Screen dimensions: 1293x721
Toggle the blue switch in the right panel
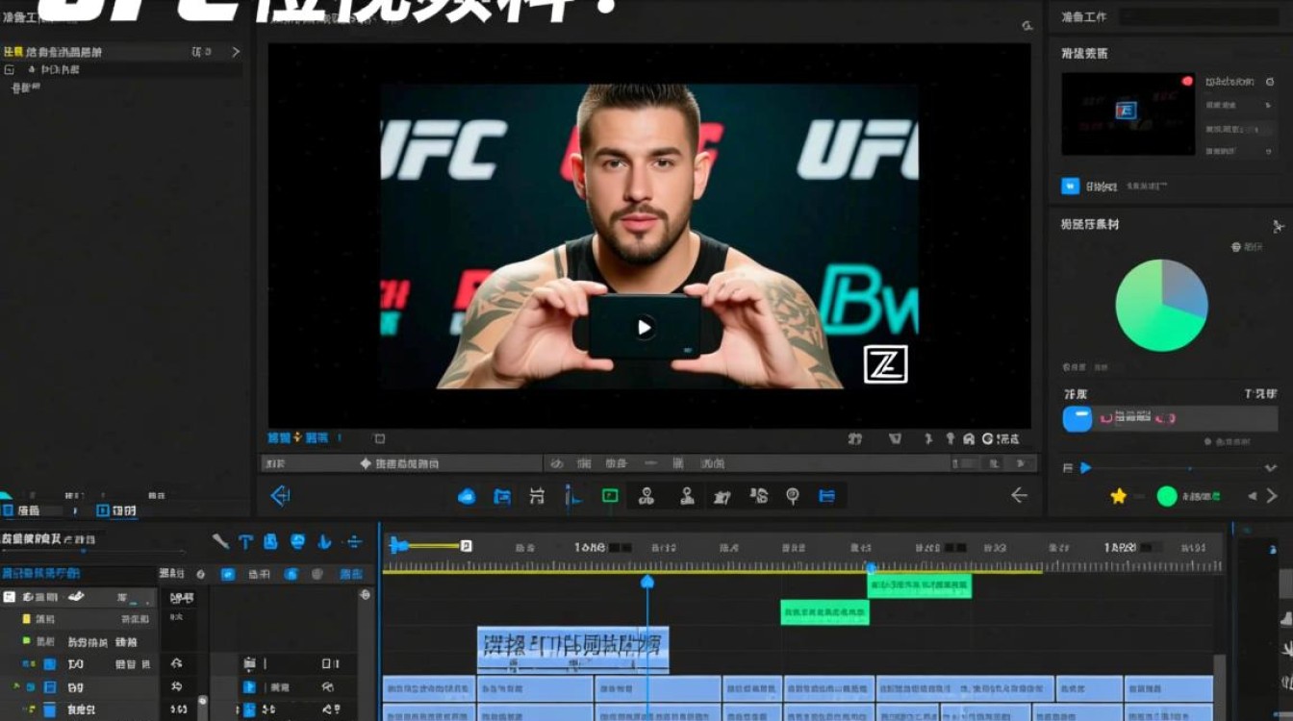(x=1077, y=418)
